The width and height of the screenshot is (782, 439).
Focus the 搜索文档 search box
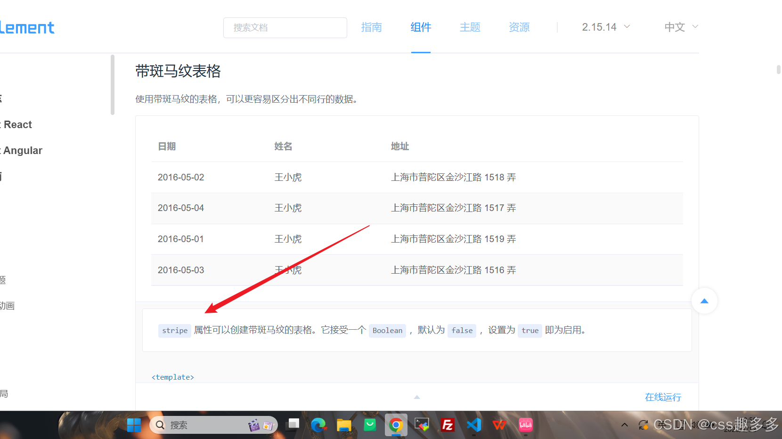pyautogui.click(x=285, y=28)
